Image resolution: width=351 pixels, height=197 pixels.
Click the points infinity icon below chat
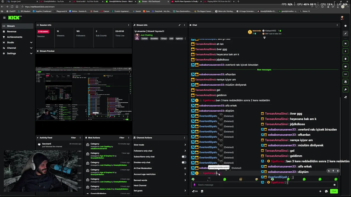click(195, 191)
